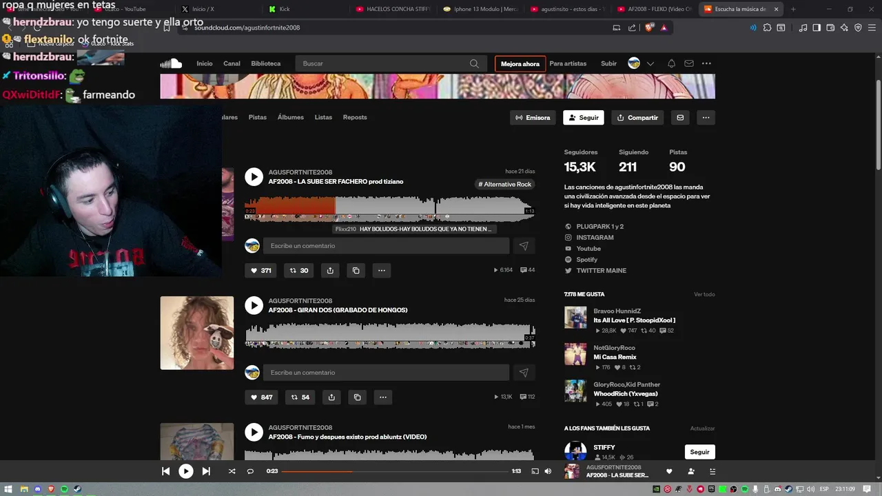Screen dimensions: 882x496
Task: Skip to previous track in player
Action: [x=165, y=471]
